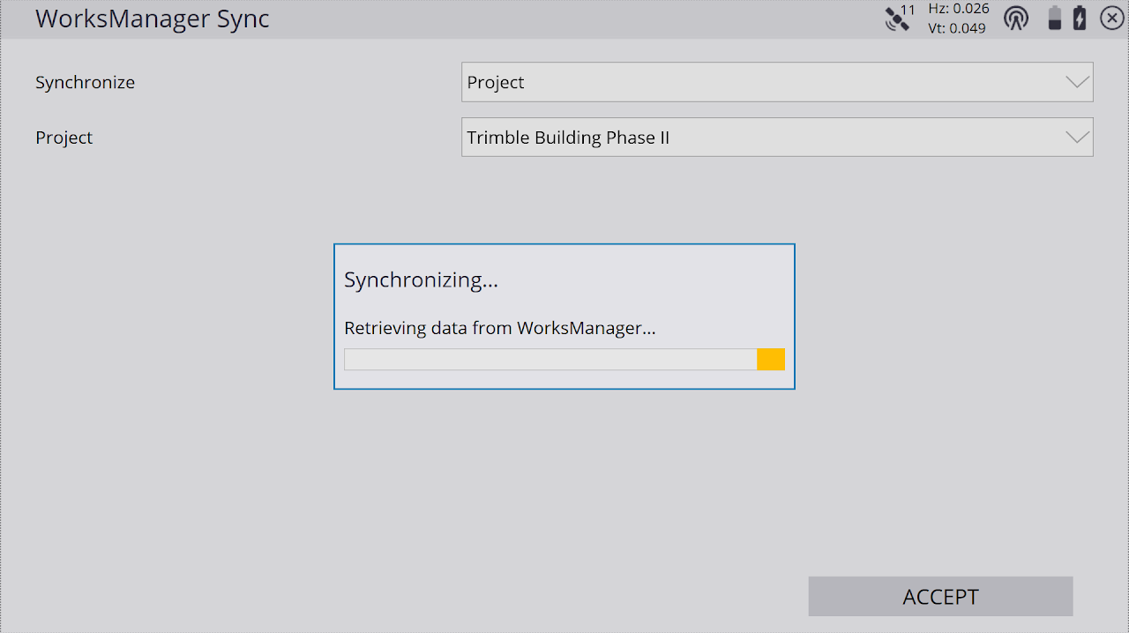Open the Synchronize dropdown set to Project
Screen dimensions: 1129x633
tap(777, 82)
